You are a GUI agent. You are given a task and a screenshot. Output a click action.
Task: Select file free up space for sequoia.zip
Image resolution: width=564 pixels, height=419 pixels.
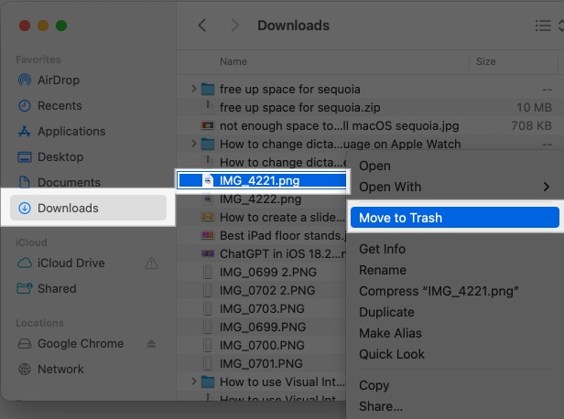tap(300, 107)
